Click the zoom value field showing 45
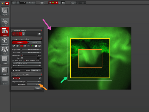 click(x=23, y=3)
